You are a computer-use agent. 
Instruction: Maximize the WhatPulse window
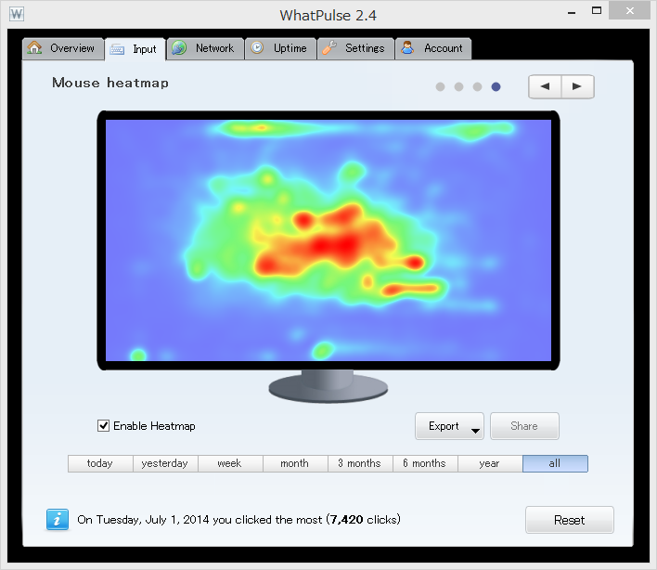coord(597,11)
